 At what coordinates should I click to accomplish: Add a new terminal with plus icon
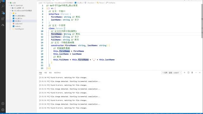185,73
